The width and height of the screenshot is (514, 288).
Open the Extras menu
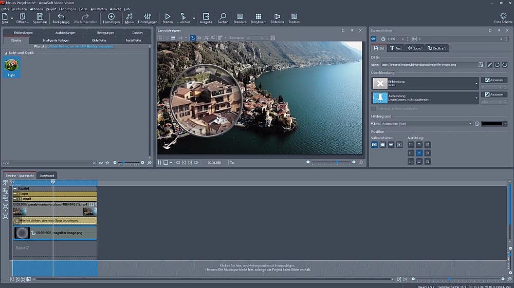pos(83,9)
